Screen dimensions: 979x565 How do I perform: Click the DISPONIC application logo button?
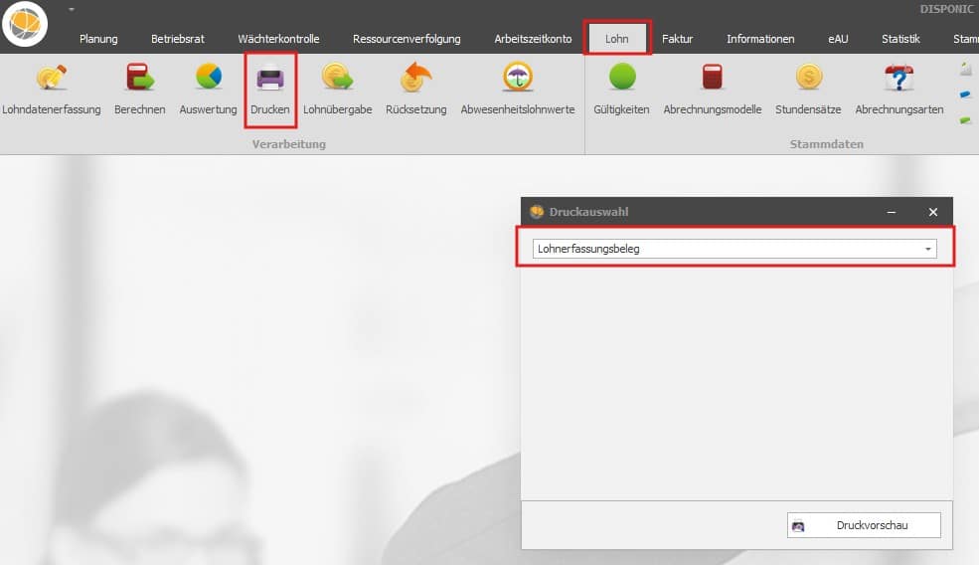[x=25, y=24]
